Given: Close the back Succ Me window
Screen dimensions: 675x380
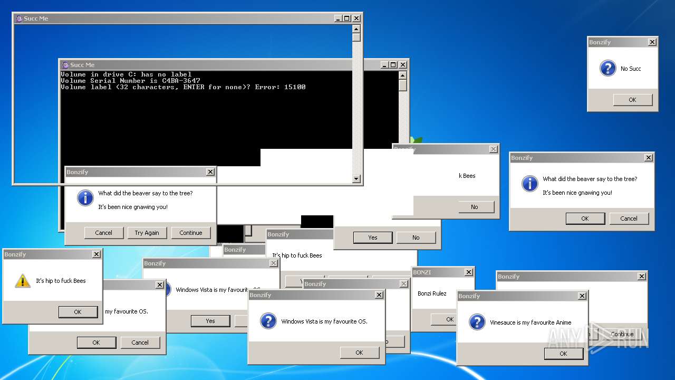Looking at the screenshot, I should click(x=356, y=18).
